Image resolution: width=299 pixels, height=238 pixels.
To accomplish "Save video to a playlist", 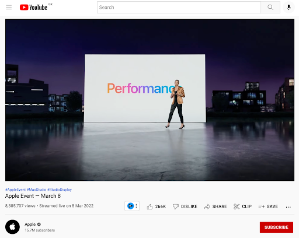I will click(x=268, y=206).
